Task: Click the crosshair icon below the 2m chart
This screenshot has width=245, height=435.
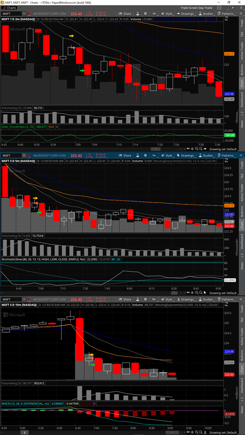Action: [192, 149]
